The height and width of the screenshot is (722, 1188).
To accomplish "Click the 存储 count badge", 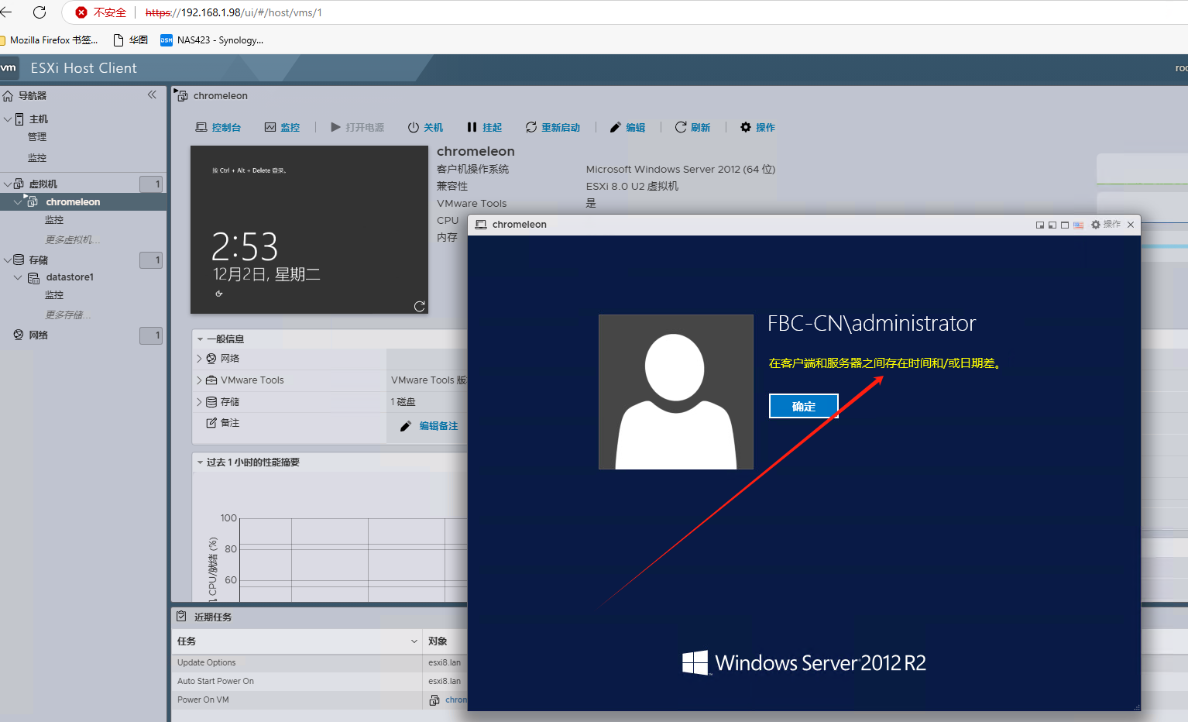I will click(151, 260).
